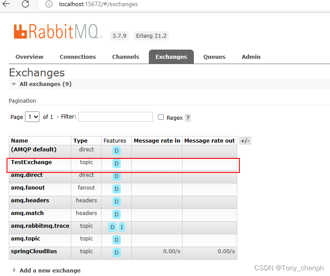The width and height of the screenshot is (330, 276).
Task: Sort by Message rate in column header
Action: pyautogui.click(x=157, y=141)
